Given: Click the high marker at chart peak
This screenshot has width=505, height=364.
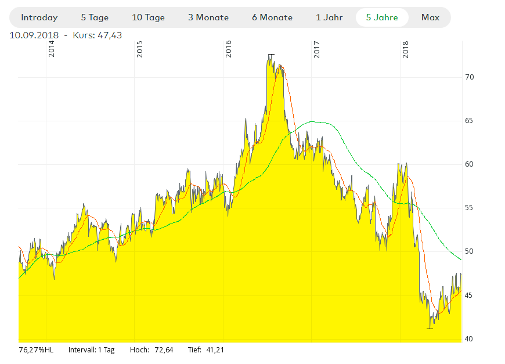Looking at the screenshot, I should tap(271, 55).
